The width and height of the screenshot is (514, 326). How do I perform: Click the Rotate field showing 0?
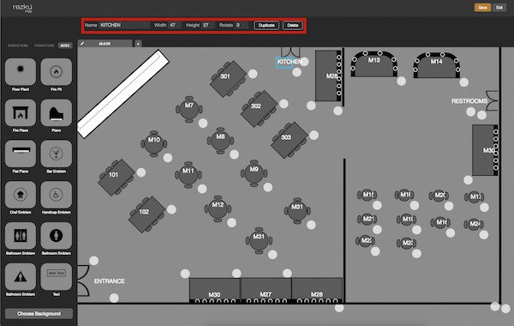coord(242,25)
